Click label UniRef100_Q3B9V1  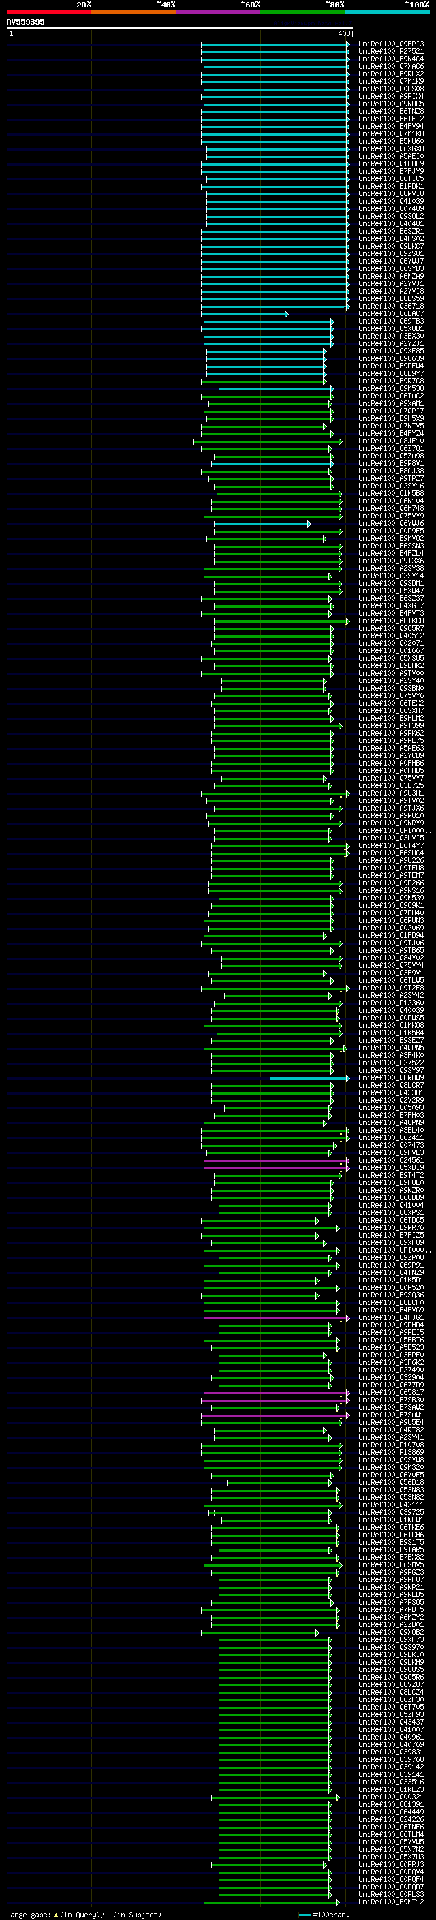click(390, 973)
